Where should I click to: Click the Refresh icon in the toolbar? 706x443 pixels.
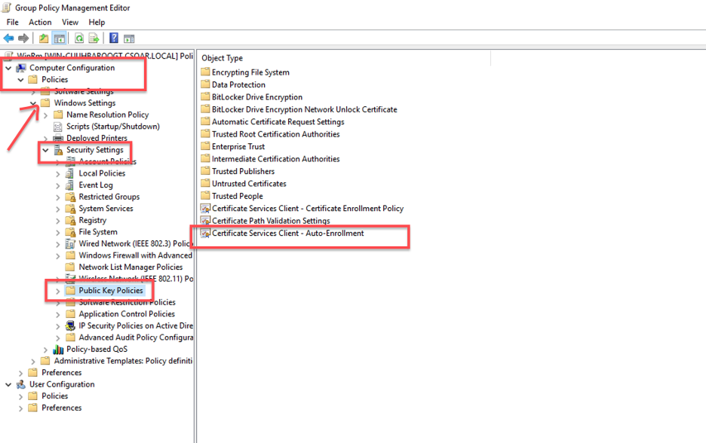click(x=79, y=38)
